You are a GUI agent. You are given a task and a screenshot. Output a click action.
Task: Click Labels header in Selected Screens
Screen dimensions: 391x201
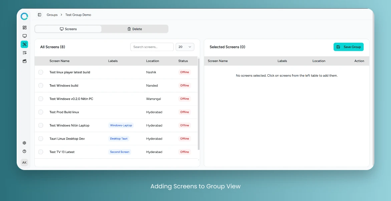pyautogui.click(x=282, y=61)
